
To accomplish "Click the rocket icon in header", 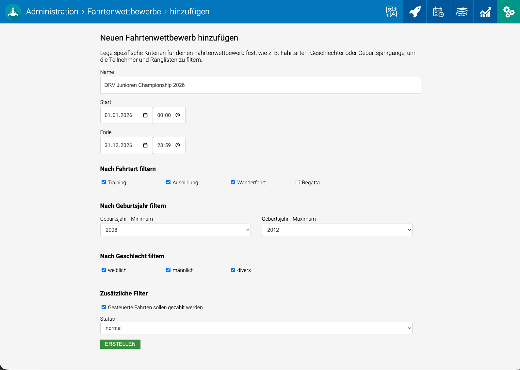I will [x=415, y=12].
